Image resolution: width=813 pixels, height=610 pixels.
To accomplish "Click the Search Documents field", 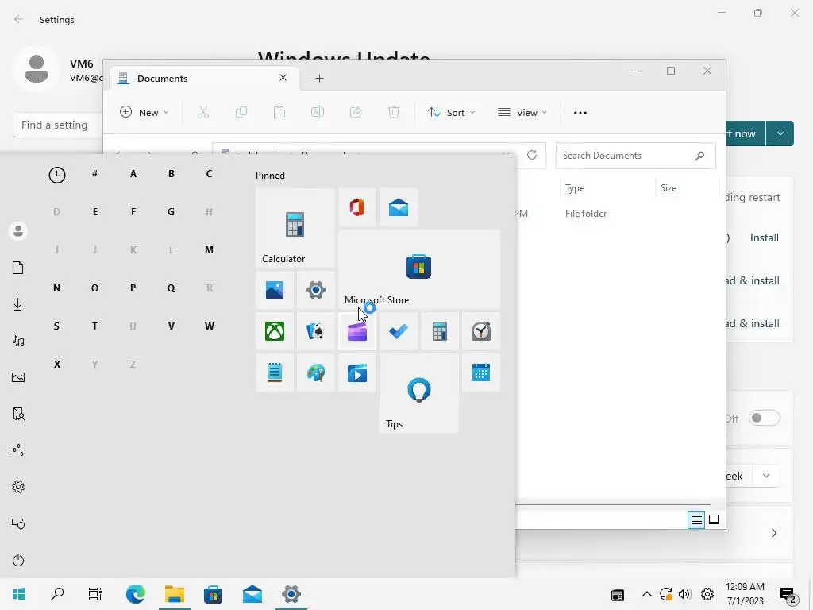I will tap(635, 156).
